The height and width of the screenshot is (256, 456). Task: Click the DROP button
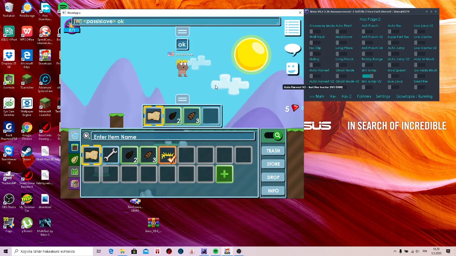(x=273, y=177)
